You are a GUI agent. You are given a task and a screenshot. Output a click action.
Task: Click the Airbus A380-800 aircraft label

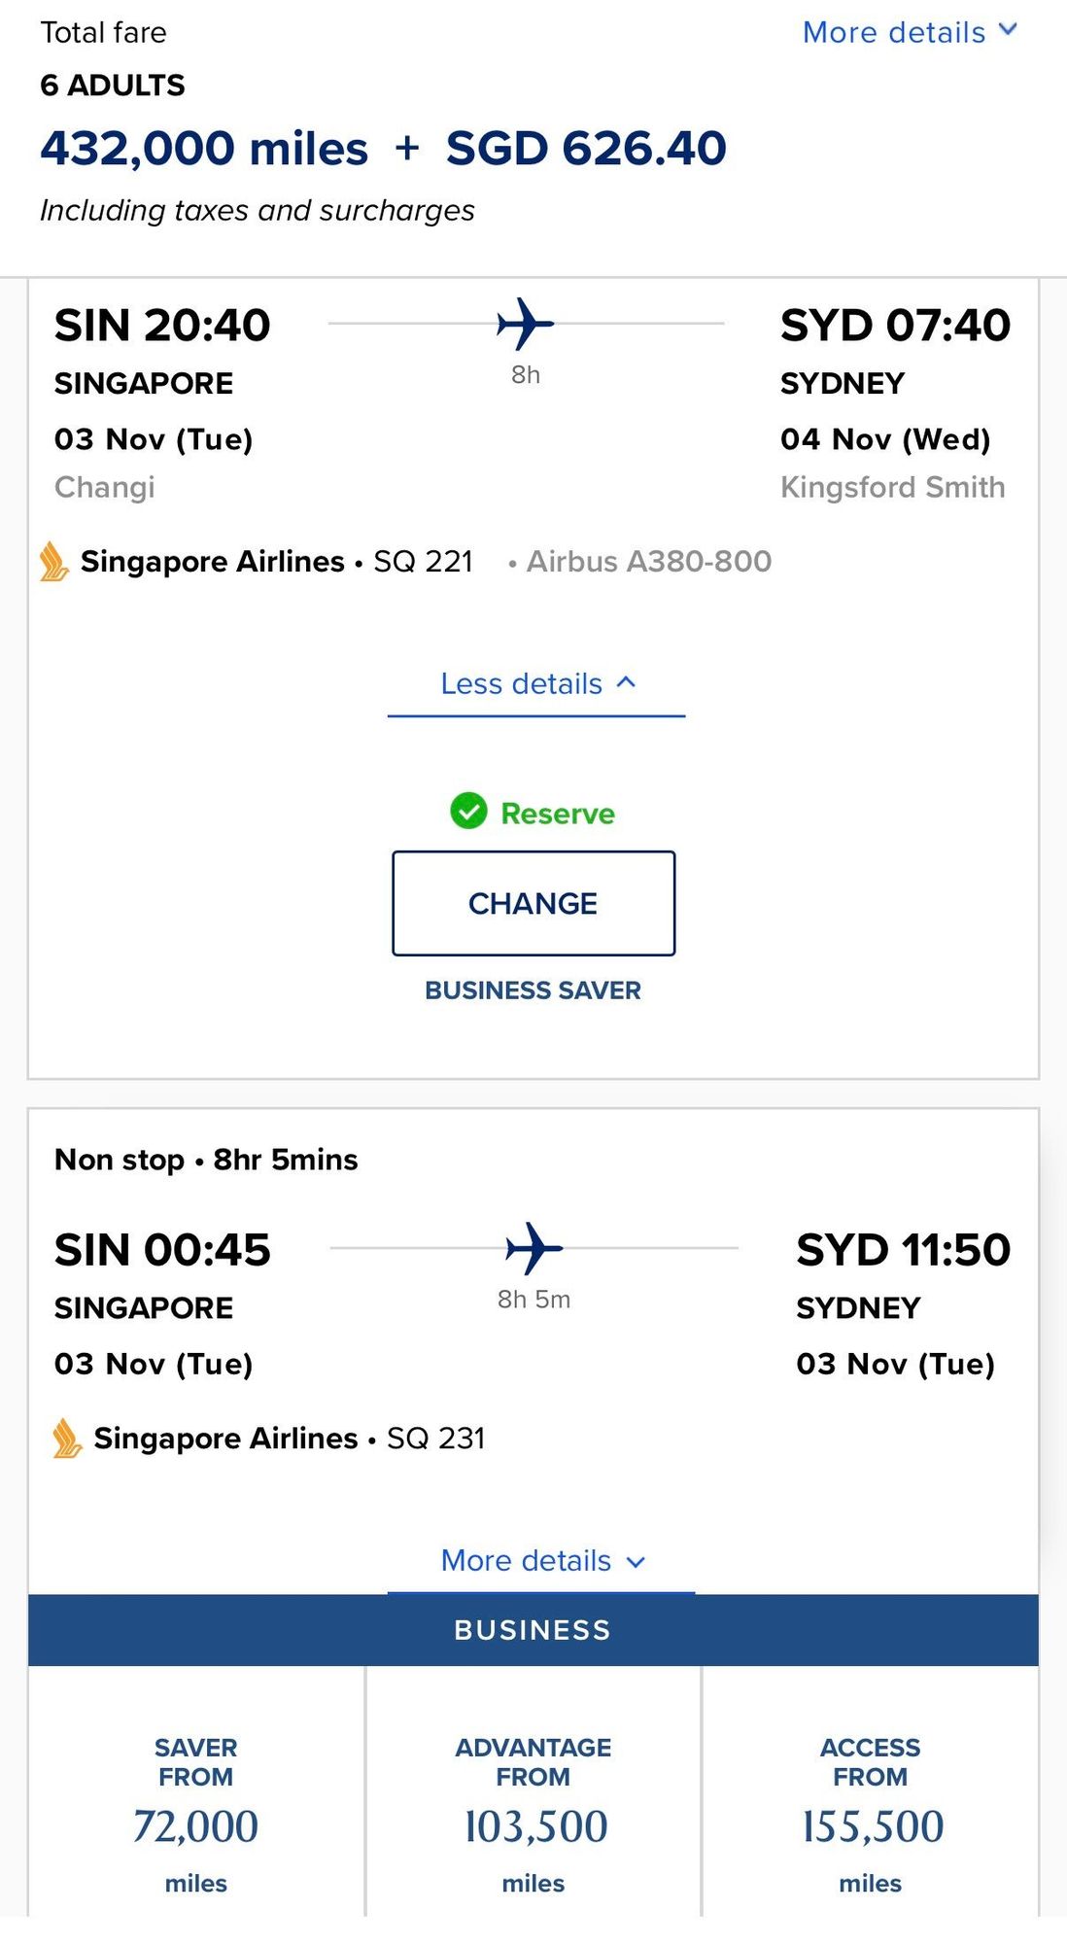(649, 562)
